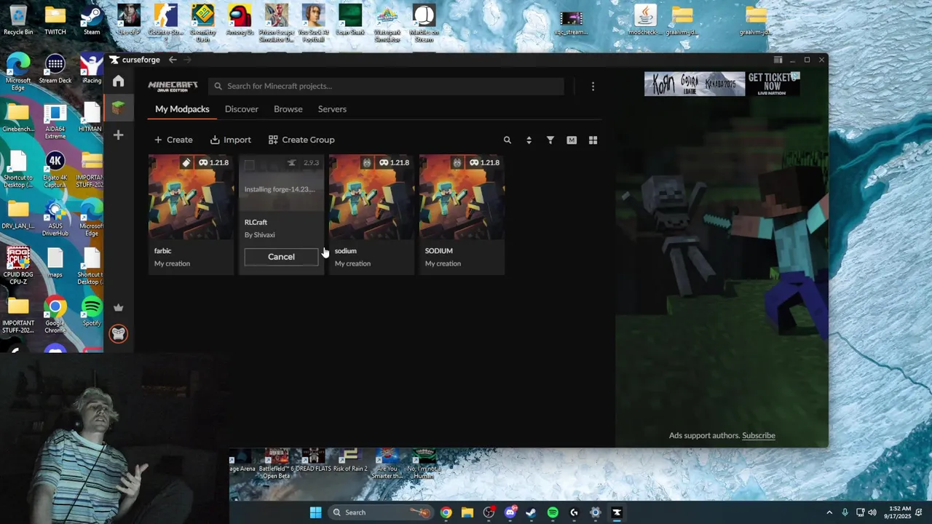
Task: Open CurseForge from the taskbar
Action: tap(617, 512)
